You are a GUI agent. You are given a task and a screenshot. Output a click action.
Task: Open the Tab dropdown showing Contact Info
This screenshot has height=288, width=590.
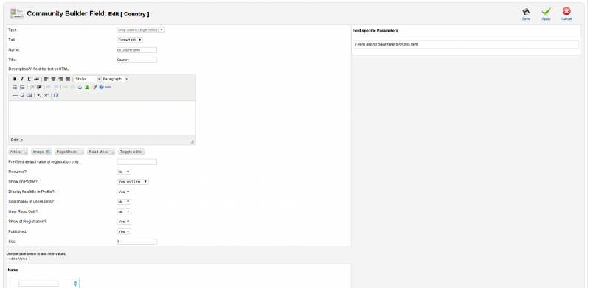click(130, 40)
